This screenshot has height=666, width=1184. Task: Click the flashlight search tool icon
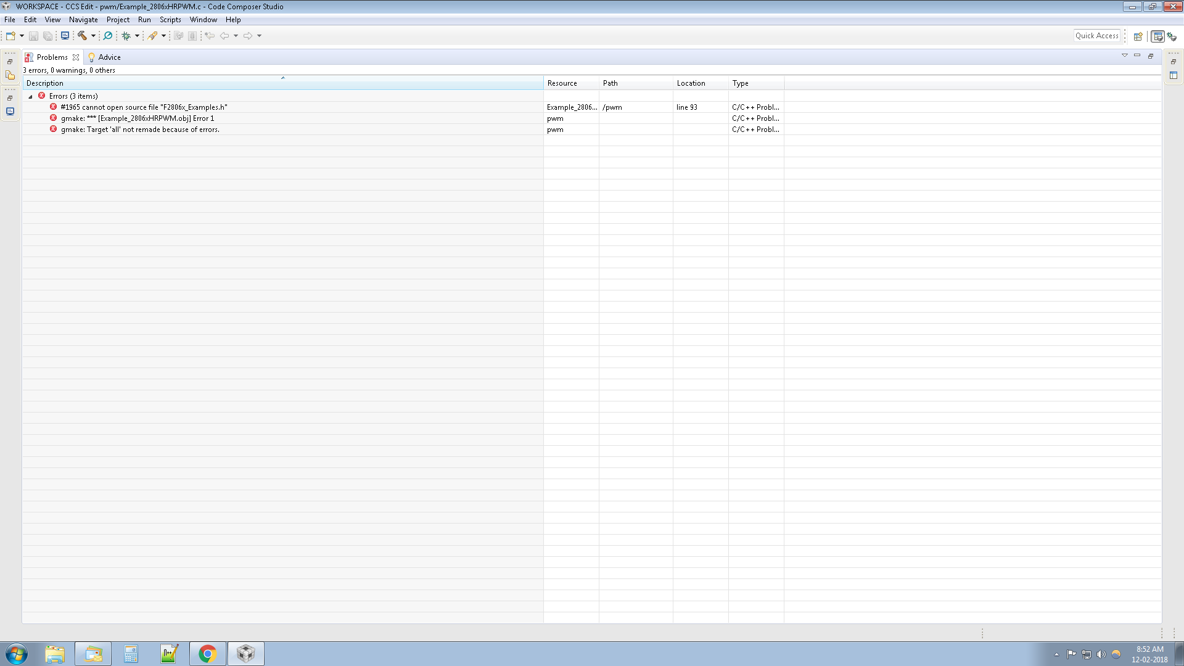152,36
